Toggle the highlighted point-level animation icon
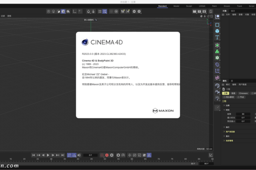The width and height of the screenshot is (256, 170). 149,155
